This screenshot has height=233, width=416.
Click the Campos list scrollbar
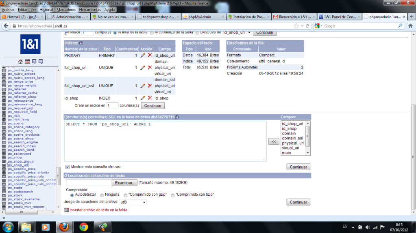tap(308, 137)
